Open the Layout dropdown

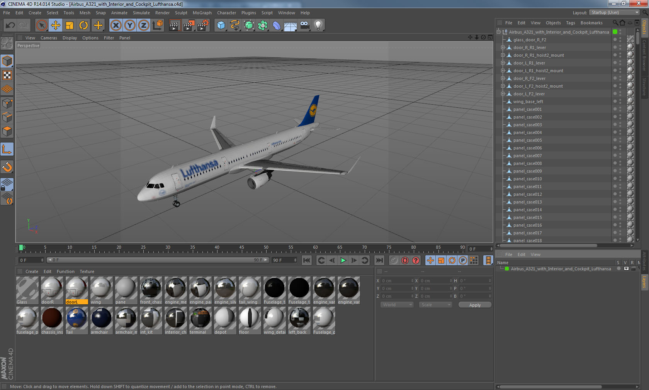click(615, 13)
